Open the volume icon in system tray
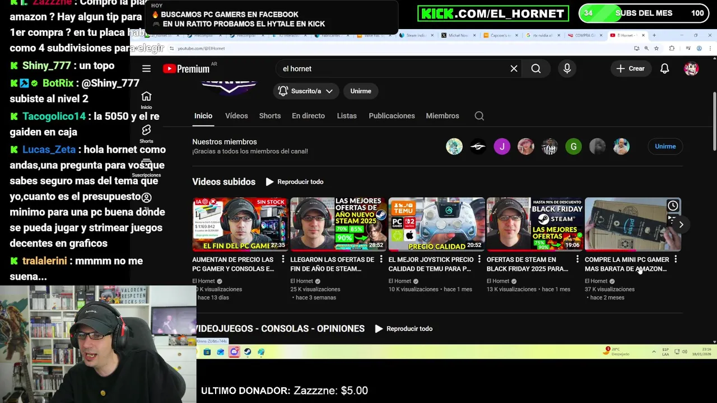The image size is (717, 403). pyautogui.click(x=685, y=352)
